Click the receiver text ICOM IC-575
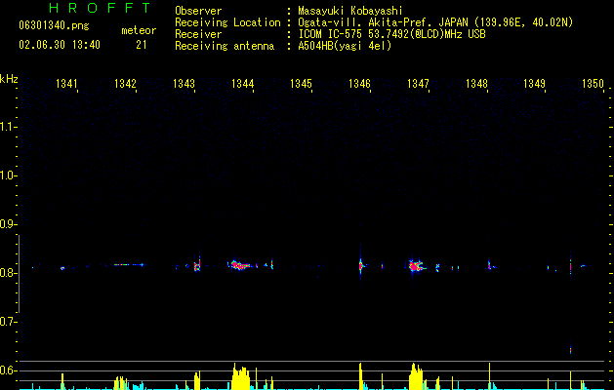614x390 pixels. coord(331,34)
